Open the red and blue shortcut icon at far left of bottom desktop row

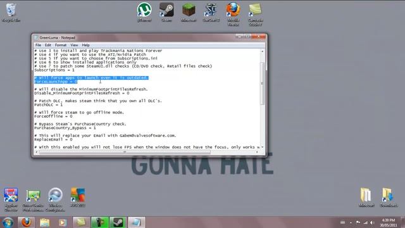[x=11, y=199]
